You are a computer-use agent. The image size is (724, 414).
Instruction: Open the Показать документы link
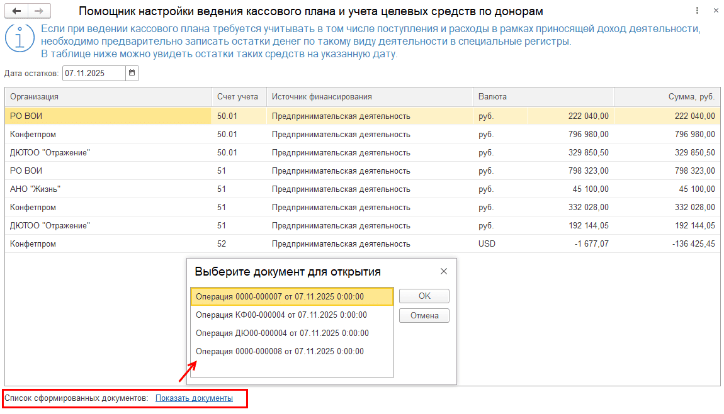click(x=194, y=398)
